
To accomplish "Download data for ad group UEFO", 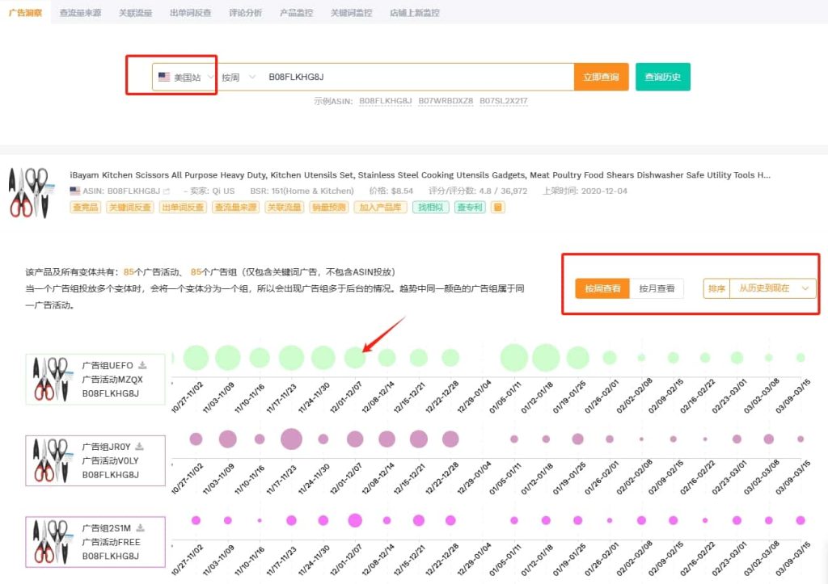I will click(x=142, y=365).
